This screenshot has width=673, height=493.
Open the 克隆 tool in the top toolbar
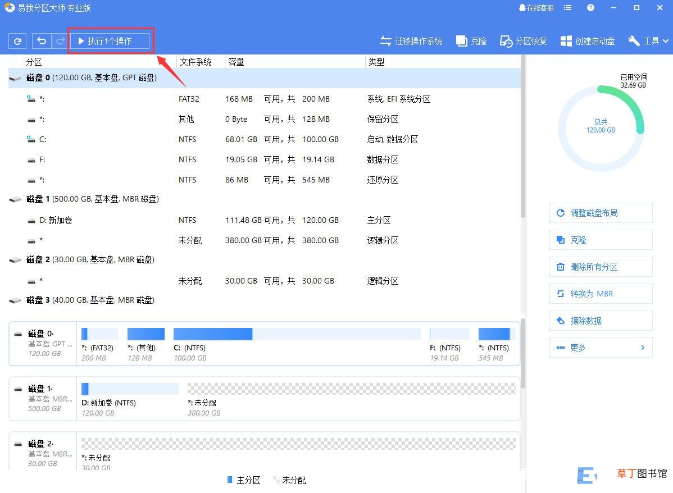click(471, 41)
